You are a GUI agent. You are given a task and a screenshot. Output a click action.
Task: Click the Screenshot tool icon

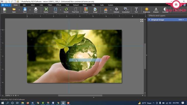(125, 9)
